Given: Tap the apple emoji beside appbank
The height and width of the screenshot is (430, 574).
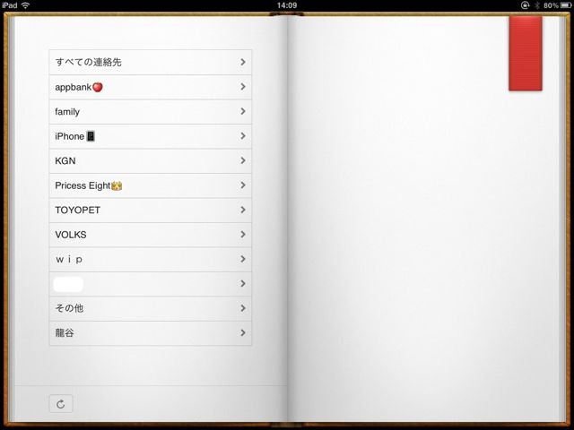Looking at the screenshot, I should [98, 87].
